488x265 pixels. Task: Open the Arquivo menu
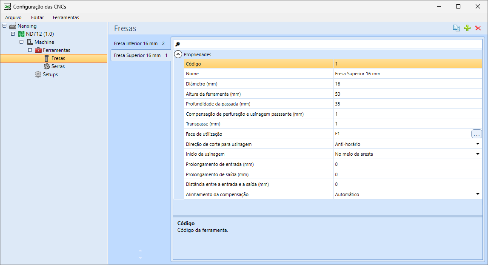click(x=13, y=17)
